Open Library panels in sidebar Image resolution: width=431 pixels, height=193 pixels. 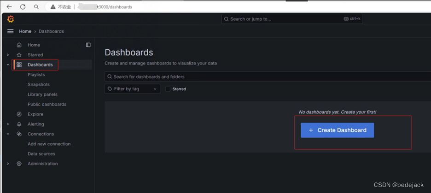(43, 94)
